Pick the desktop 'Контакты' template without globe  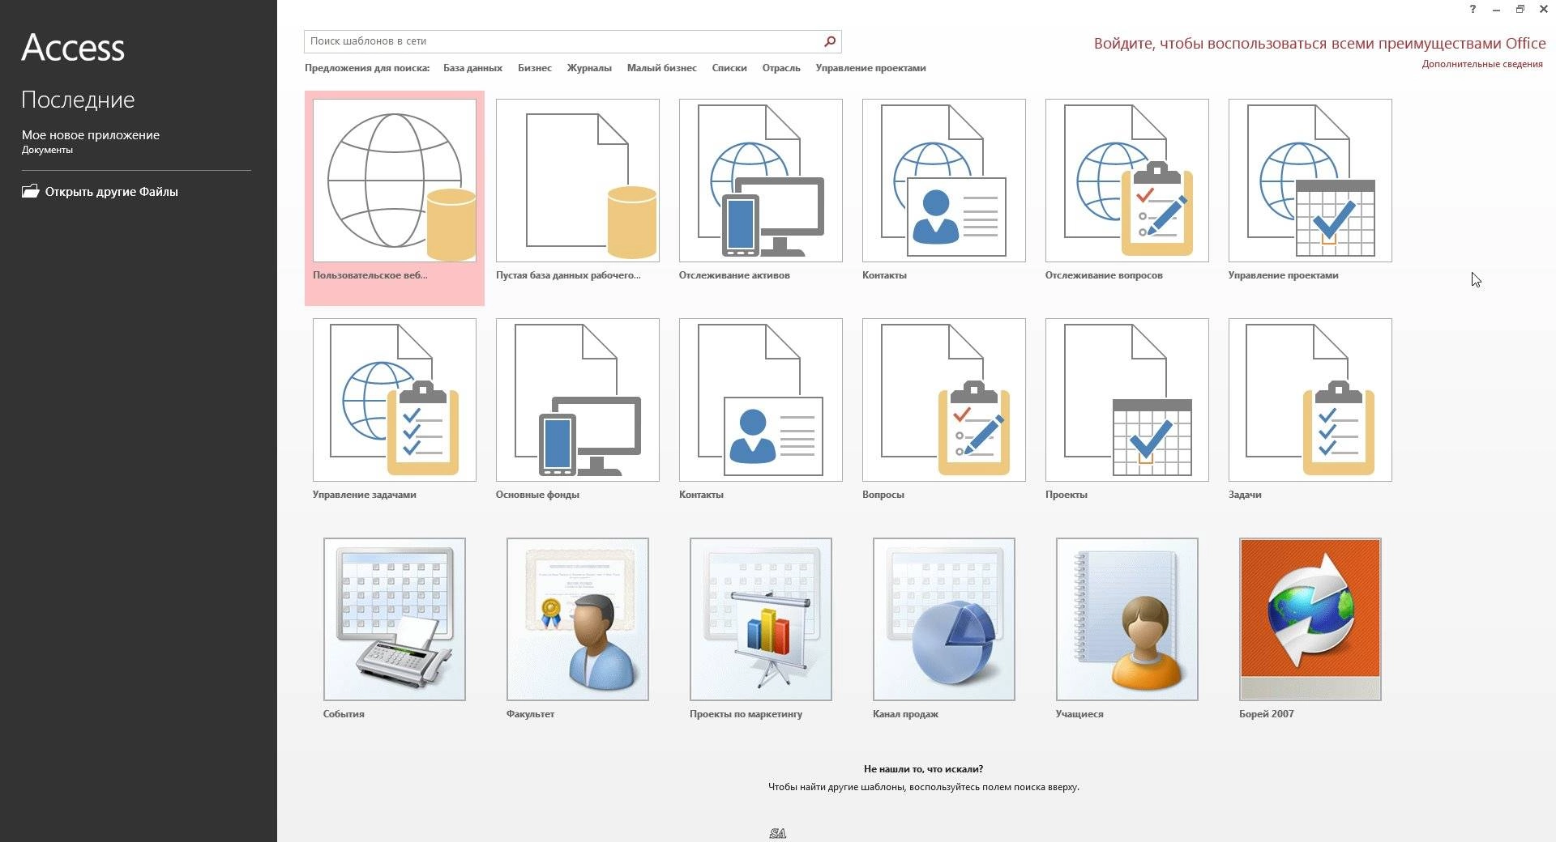click(761, 400)
